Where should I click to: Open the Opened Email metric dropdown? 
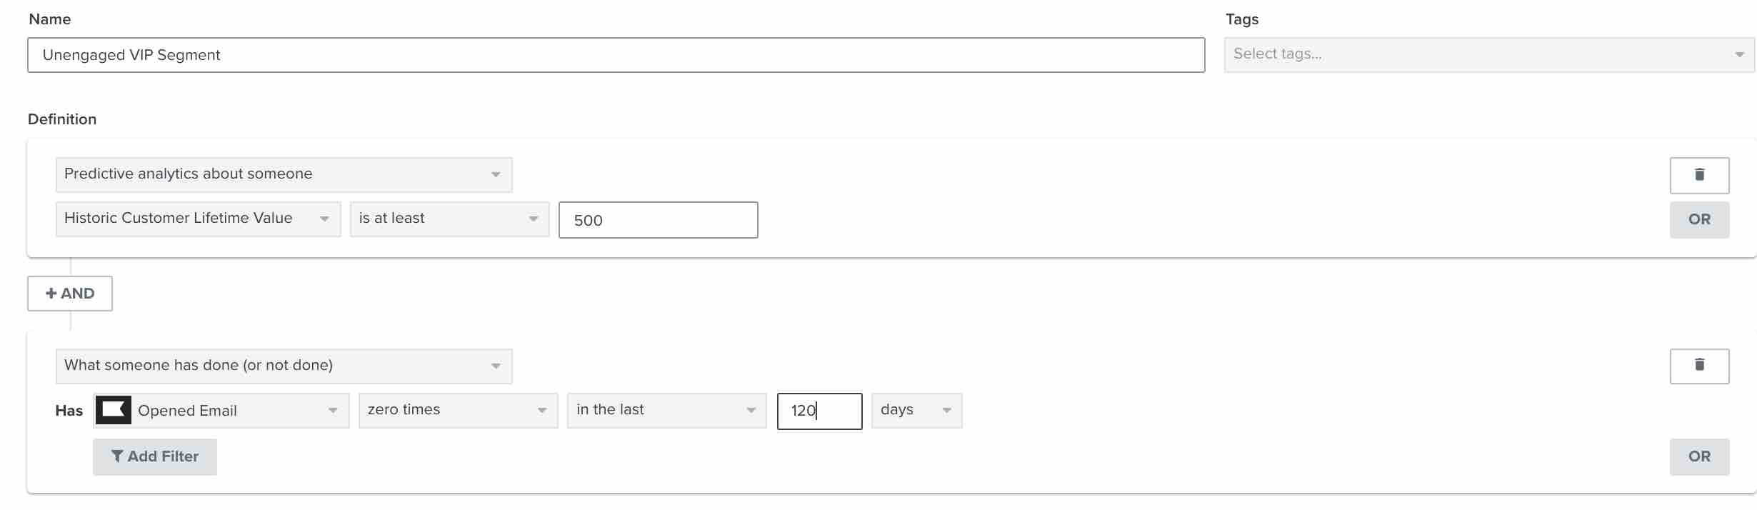pyautogui.click(x=236, y=410)
